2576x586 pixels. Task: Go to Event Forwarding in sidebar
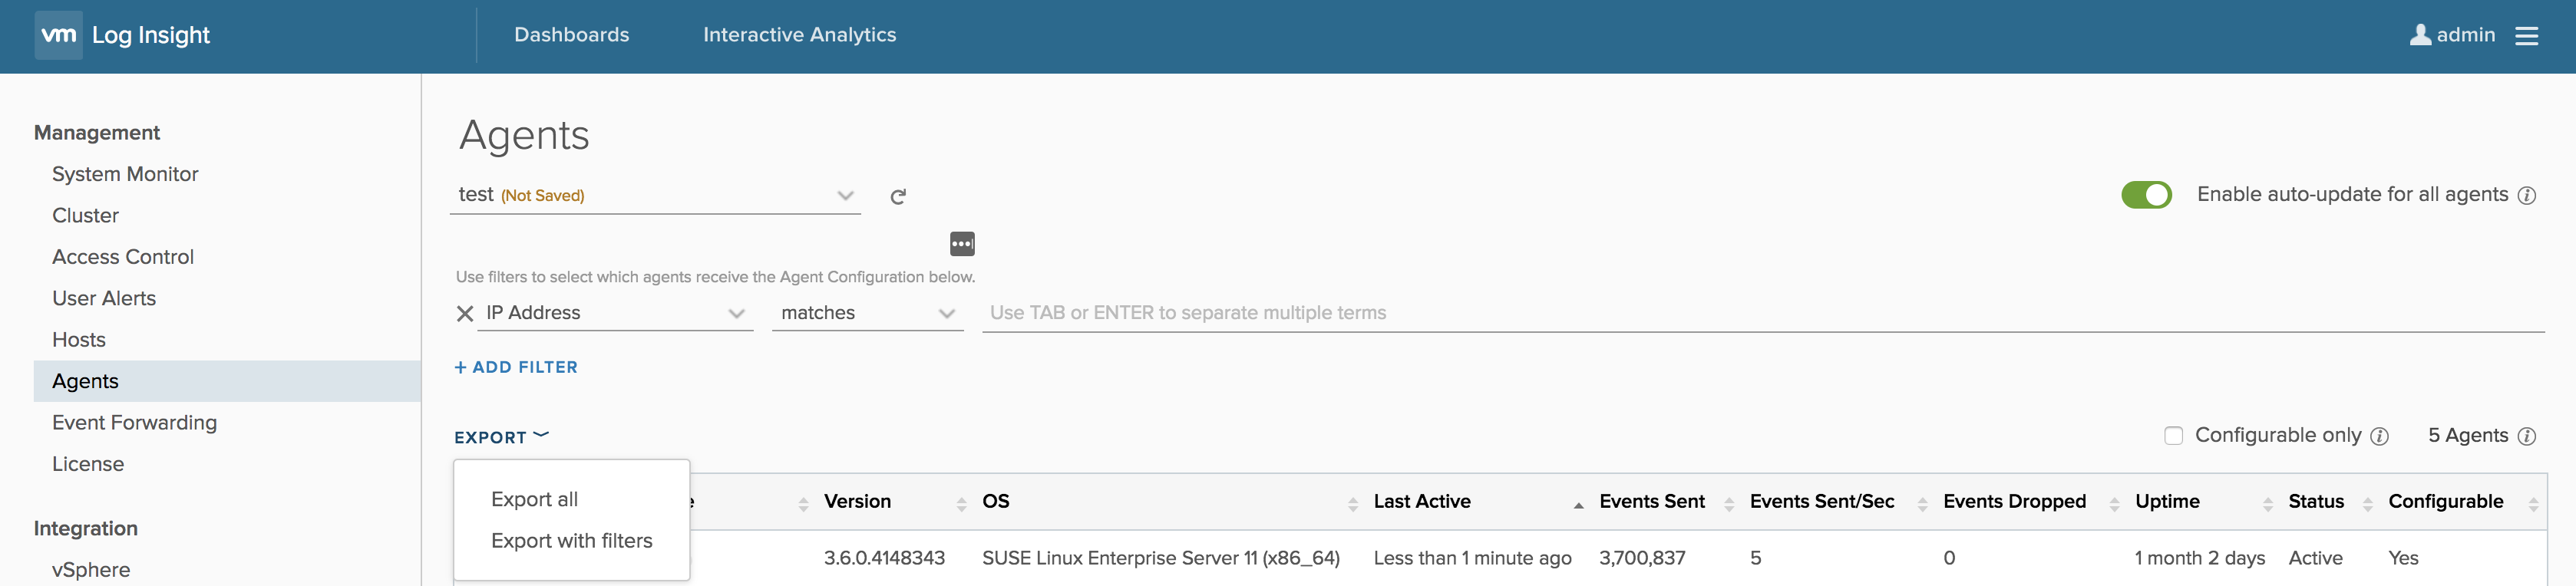(x=134, y=423)
